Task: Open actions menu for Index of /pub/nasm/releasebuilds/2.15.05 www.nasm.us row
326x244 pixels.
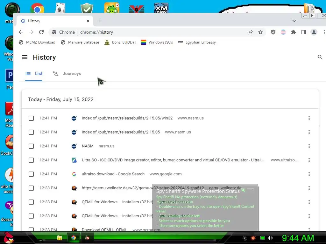Action: [x=309, y=132]
